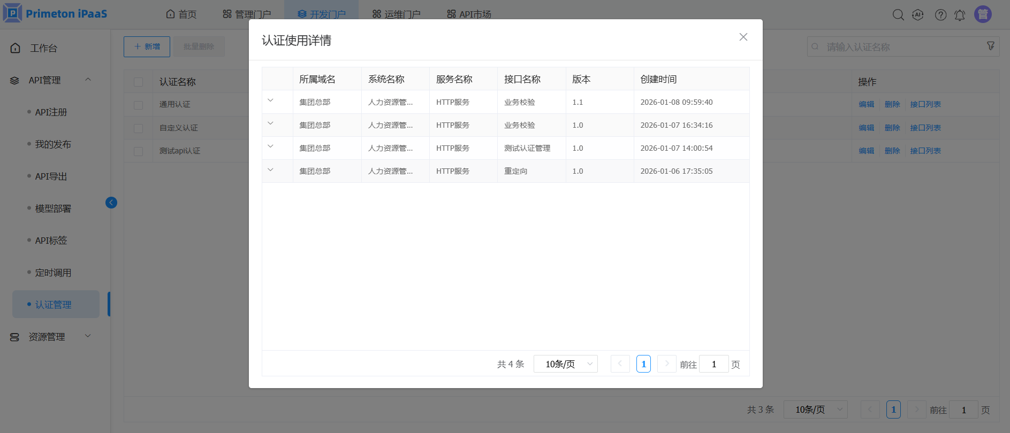
Task: Click the Primeton iPaaS logo
Action: click(x=56, y=13)
